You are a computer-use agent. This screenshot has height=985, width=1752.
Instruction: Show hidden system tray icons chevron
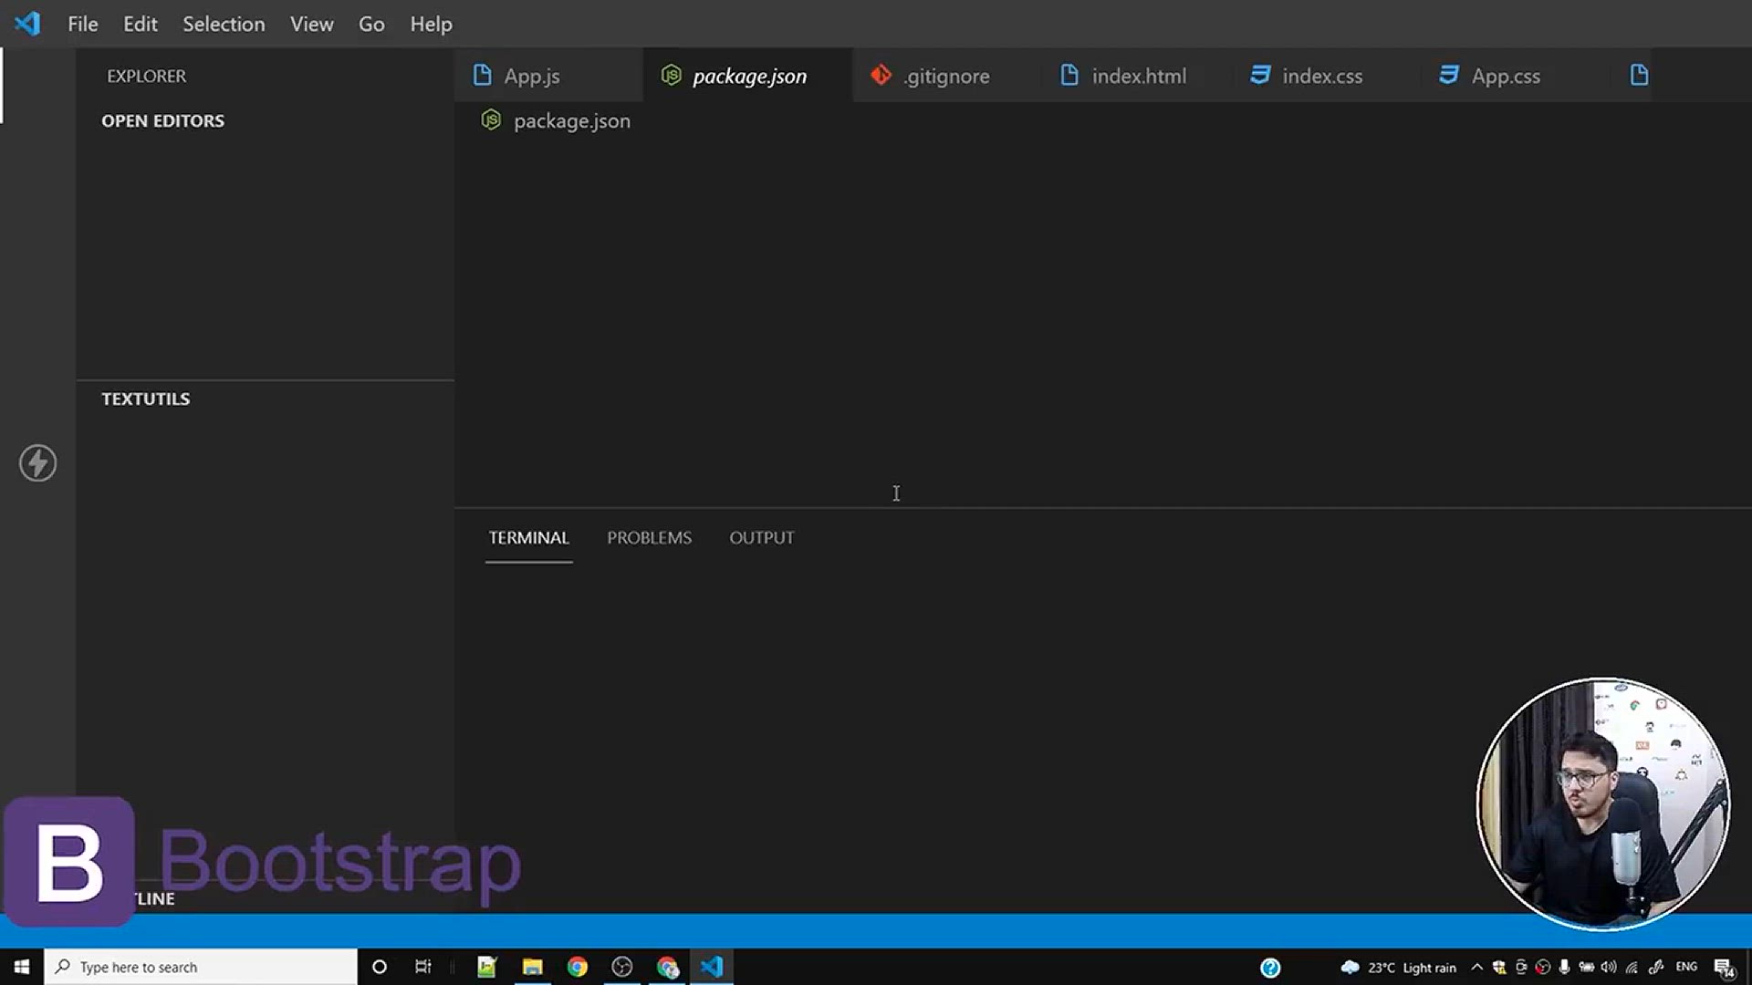(x=1476, y=967)
